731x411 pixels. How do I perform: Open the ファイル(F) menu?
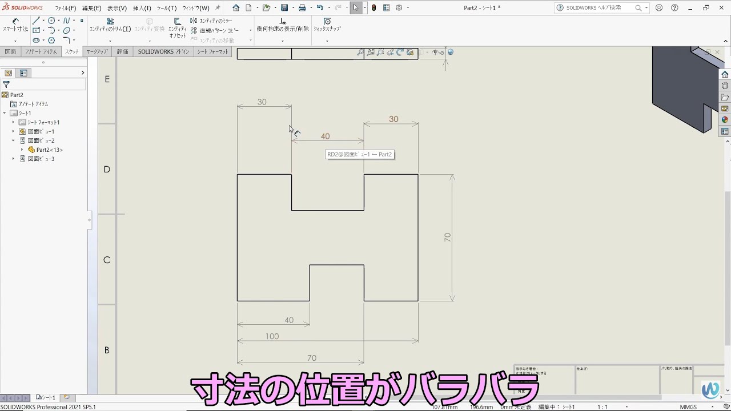(x=66, y=8)
